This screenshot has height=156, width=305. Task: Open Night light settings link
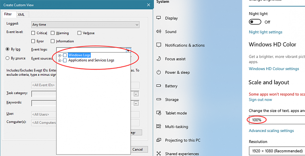pyautogui.click(x=266, y=32)
